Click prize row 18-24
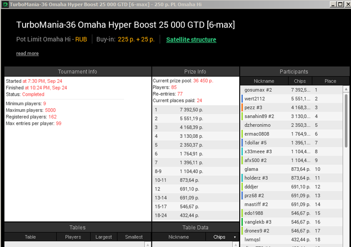This screenshot has width=351, height=247. coord(196,215)
